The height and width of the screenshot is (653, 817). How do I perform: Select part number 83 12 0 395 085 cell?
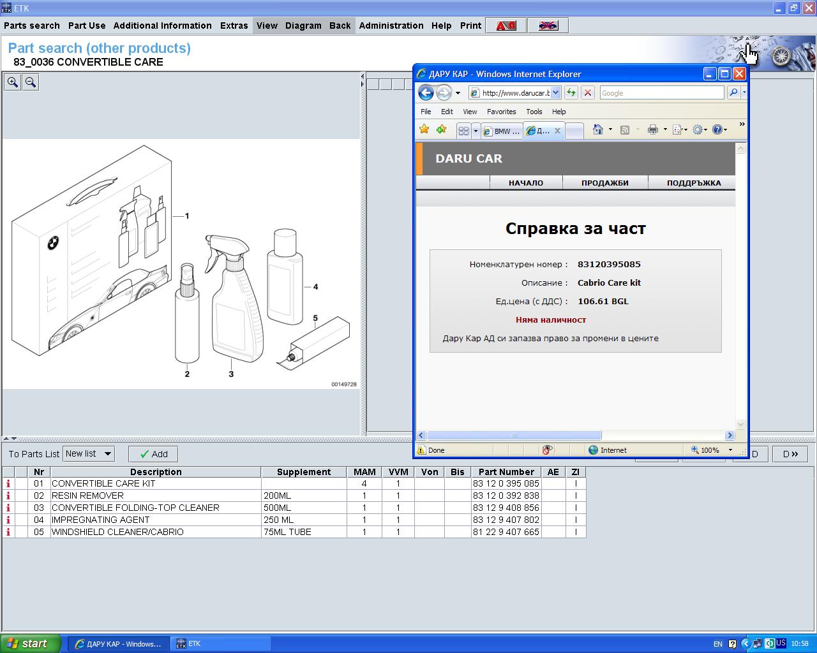(506, 483)
